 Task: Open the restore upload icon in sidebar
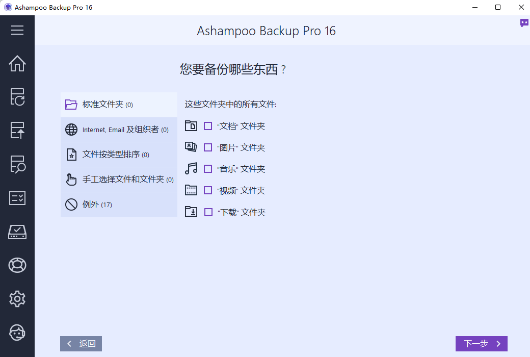(17, 130)
